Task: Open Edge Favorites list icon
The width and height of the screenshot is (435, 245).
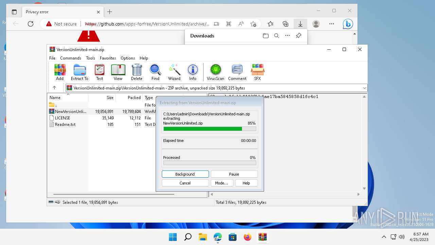Action: click(x=271, y=24)
